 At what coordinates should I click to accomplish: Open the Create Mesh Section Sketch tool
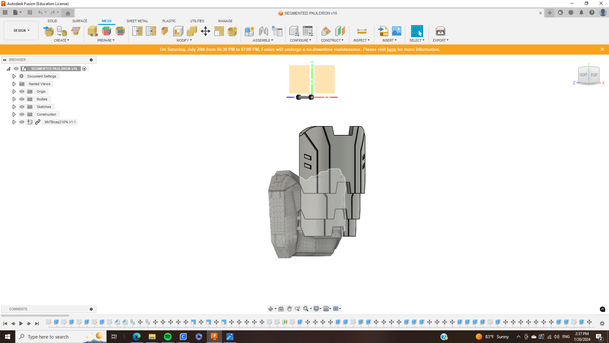pyautogui.click(x=76, y=31)
